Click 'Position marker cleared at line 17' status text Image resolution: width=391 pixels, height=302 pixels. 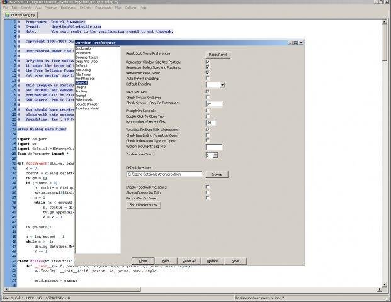(259, 298)
